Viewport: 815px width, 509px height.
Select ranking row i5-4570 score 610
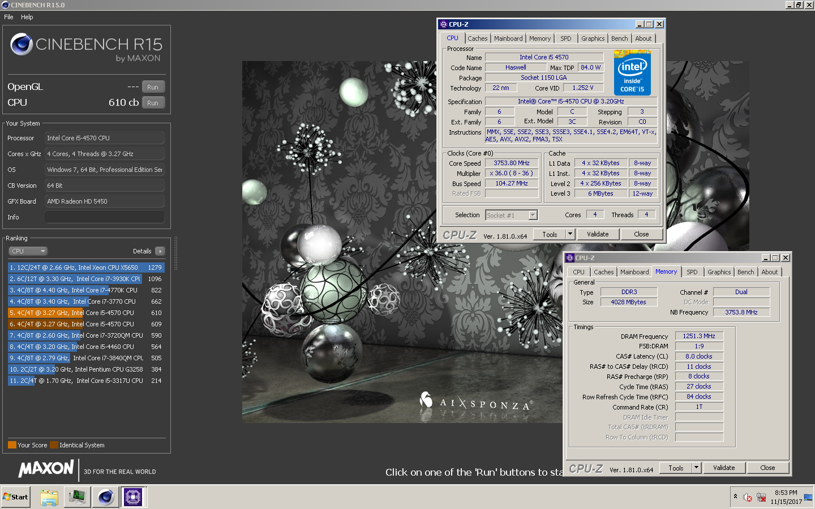click(86, 313)
